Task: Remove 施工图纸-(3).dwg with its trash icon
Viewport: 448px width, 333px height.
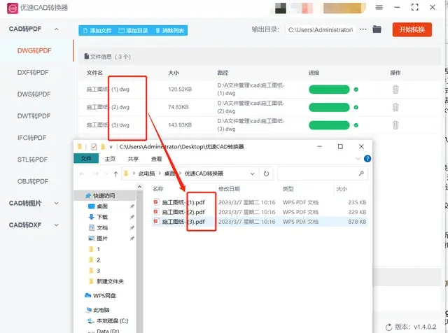Action: [395, 125]
